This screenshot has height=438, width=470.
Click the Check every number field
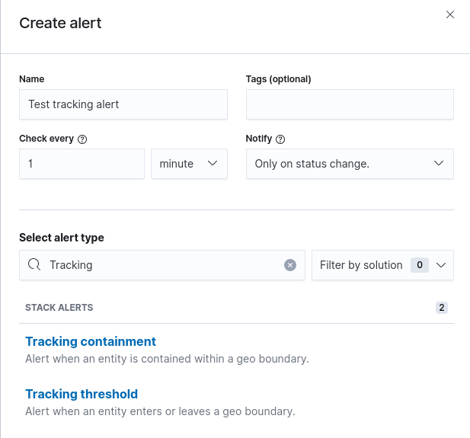point(82,164)
